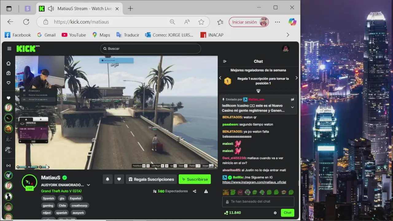Image resolution: width=393 pixels, height=221 pixels.
Task: Show next top gifter with right arrow
Action: (x=296, y=78)
